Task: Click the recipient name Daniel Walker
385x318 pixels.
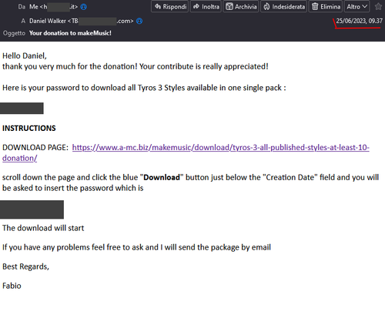Action: (x=48, y=21)
